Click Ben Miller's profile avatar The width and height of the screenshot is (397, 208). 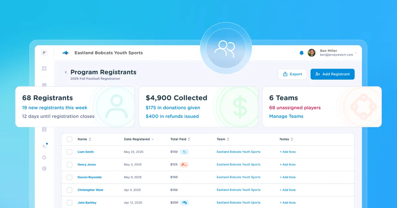click(312, 53)
